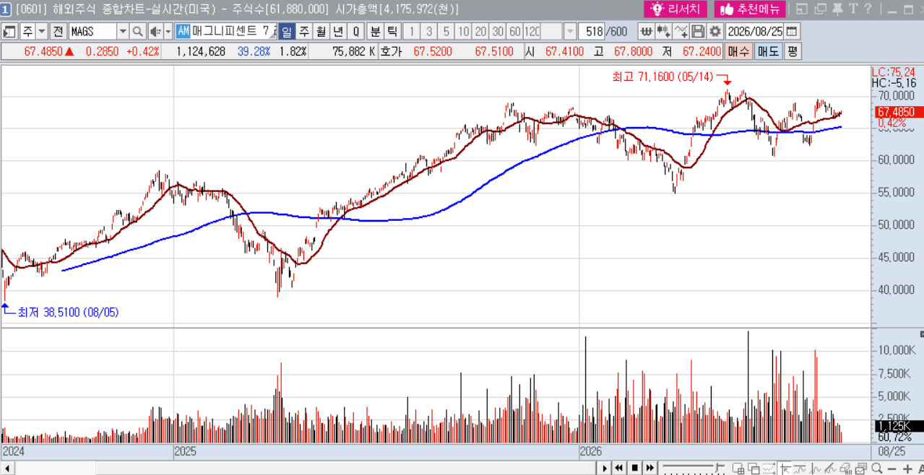Click the won currency toggle icon
The width and height of the screenshot is (924, 475).
[x=647, y=32]
